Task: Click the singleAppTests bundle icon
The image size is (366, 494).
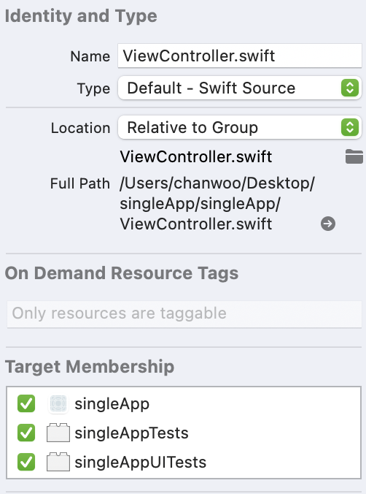Action: 58,433
